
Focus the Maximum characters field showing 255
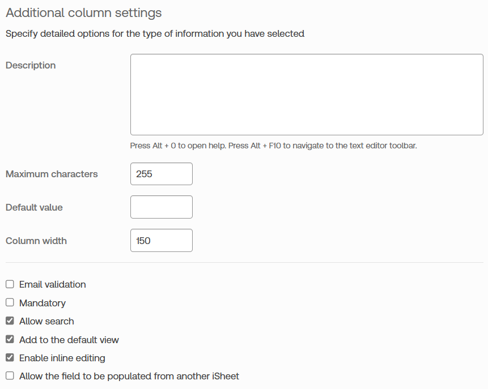click(x=162, y=174)
